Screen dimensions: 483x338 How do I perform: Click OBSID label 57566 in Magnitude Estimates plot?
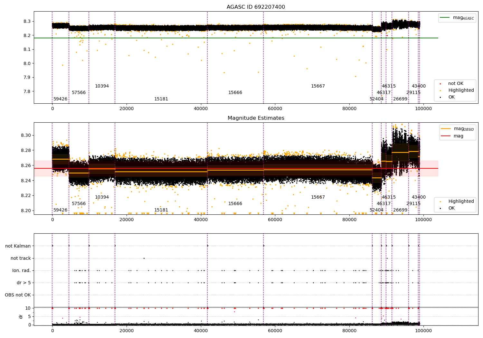(x=79, y=204)
